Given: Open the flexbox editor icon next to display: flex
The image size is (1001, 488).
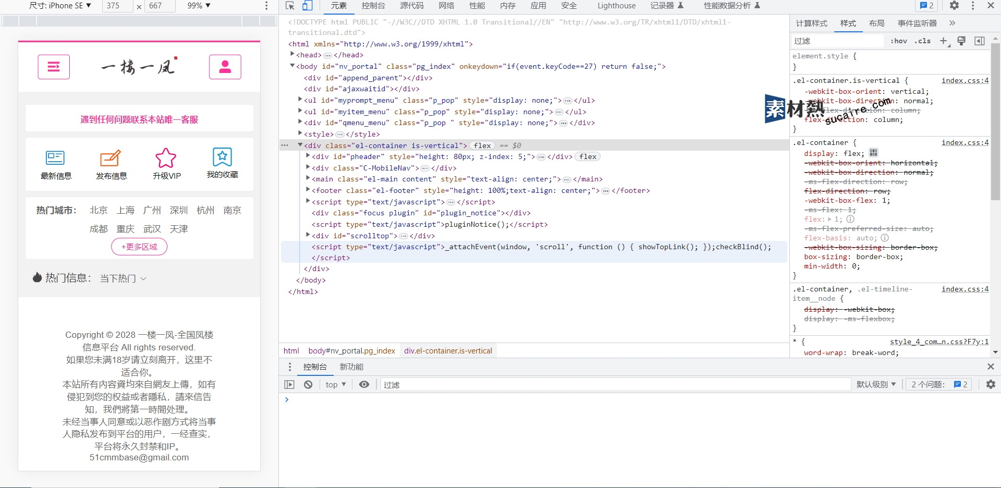Looking at the screenshot, I should (874, 153).
